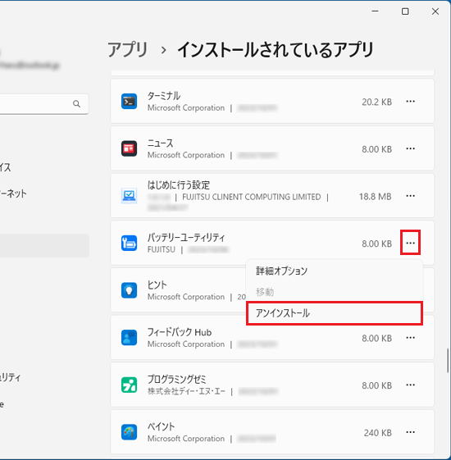Click the search magnifier icon
Screen dimensions: 451x460
pyautogui.click(x=76, y=104)
